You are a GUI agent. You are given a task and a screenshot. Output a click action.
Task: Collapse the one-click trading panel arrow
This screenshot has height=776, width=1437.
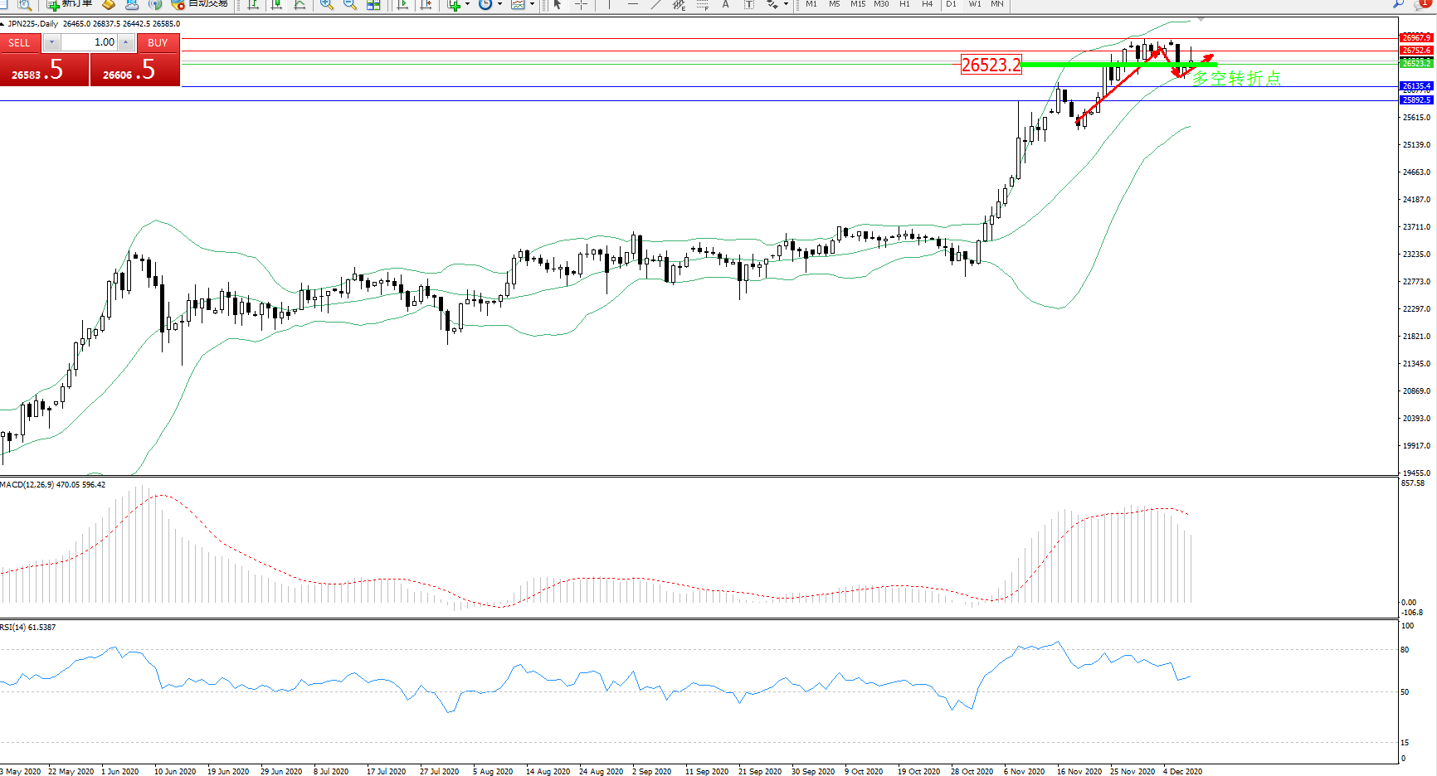click(3, 24)
